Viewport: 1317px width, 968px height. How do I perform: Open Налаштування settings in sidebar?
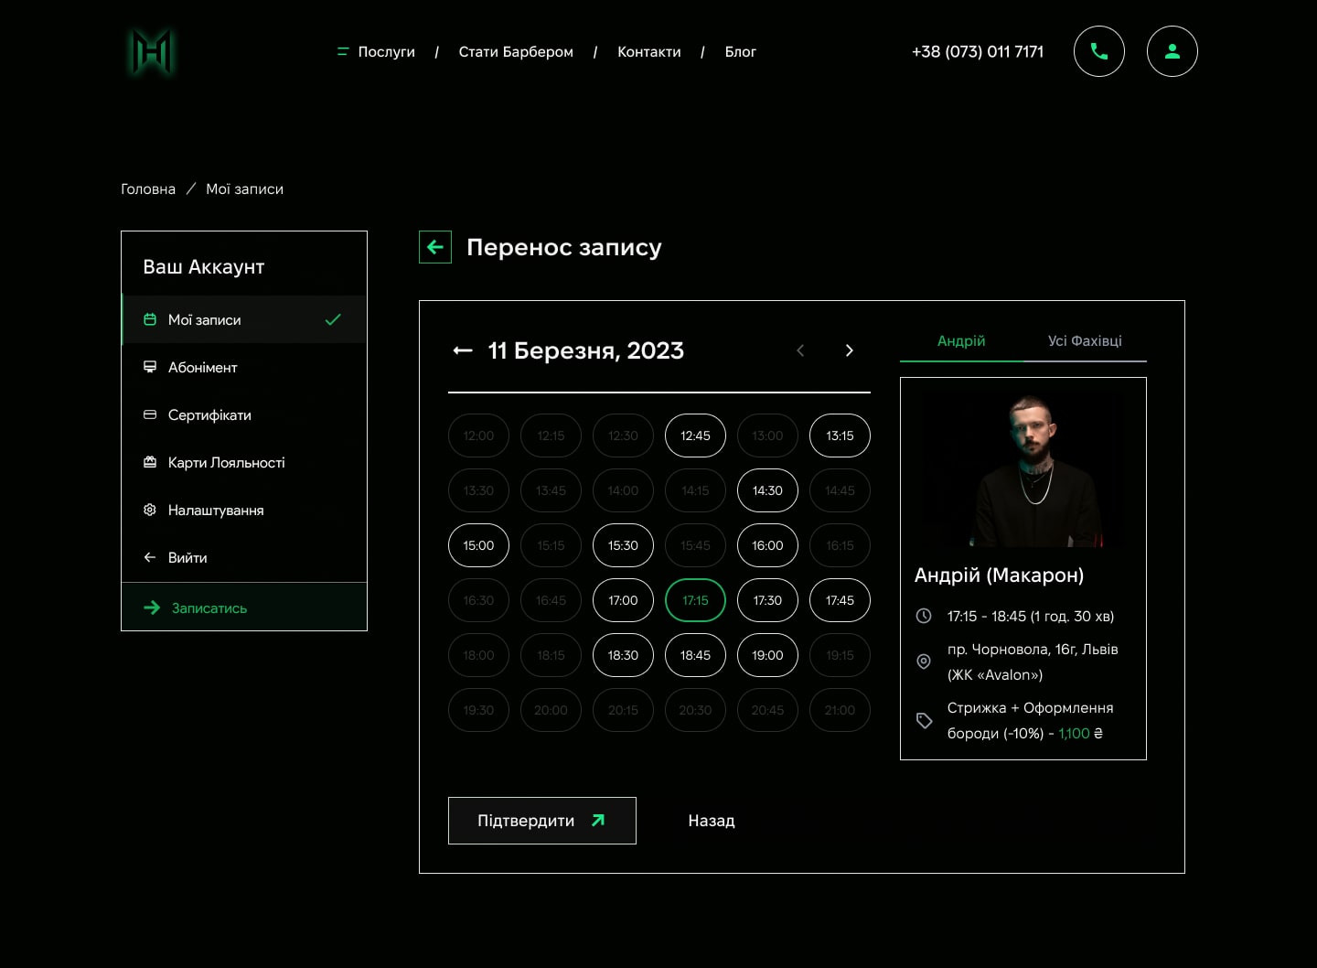point(215,510)
